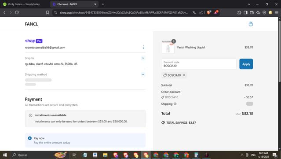Image resolution: width=281 pixels, height=159 pixels.
Task: Remove the applied BOSCIA10 discount tag
Action: pyautogui.click(x=184, y=75)
